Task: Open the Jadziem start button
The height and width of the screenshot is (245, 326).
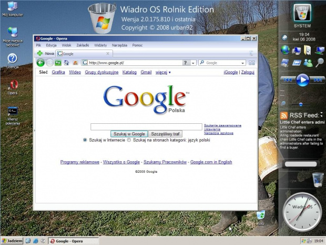Action: tap(12, 241)
